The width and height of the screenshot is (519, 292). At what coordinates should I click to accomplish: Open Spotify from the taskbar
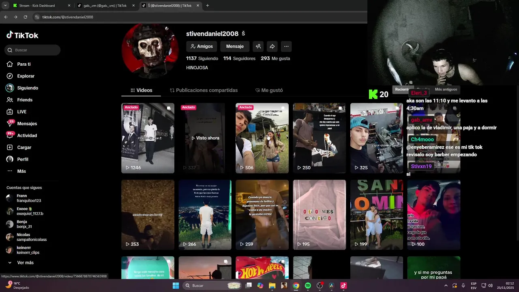(308, 286)
